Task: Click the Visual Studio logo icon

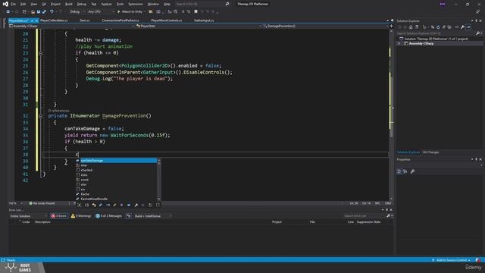Action: click(5, 4)
